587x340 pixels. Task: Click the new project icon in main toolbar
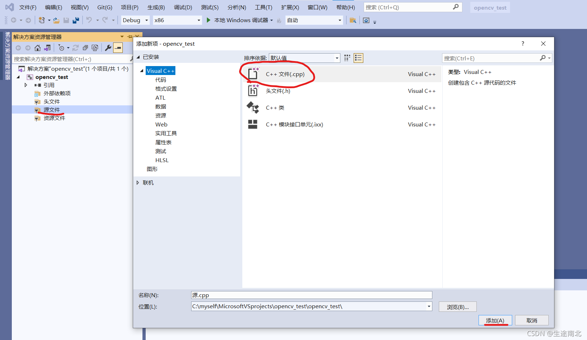[x=42, y=20]
